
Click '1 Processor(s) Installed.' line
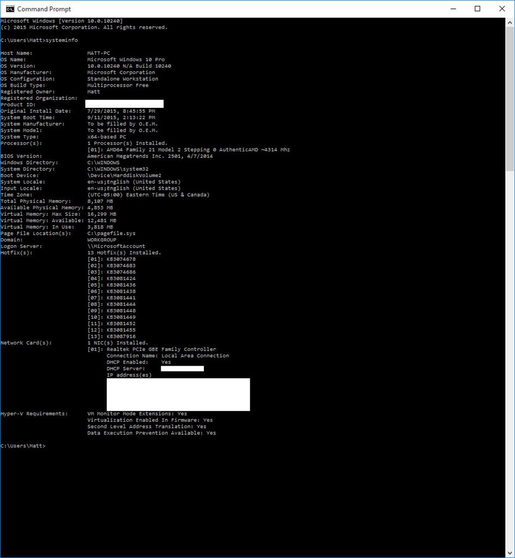[128, 143]
